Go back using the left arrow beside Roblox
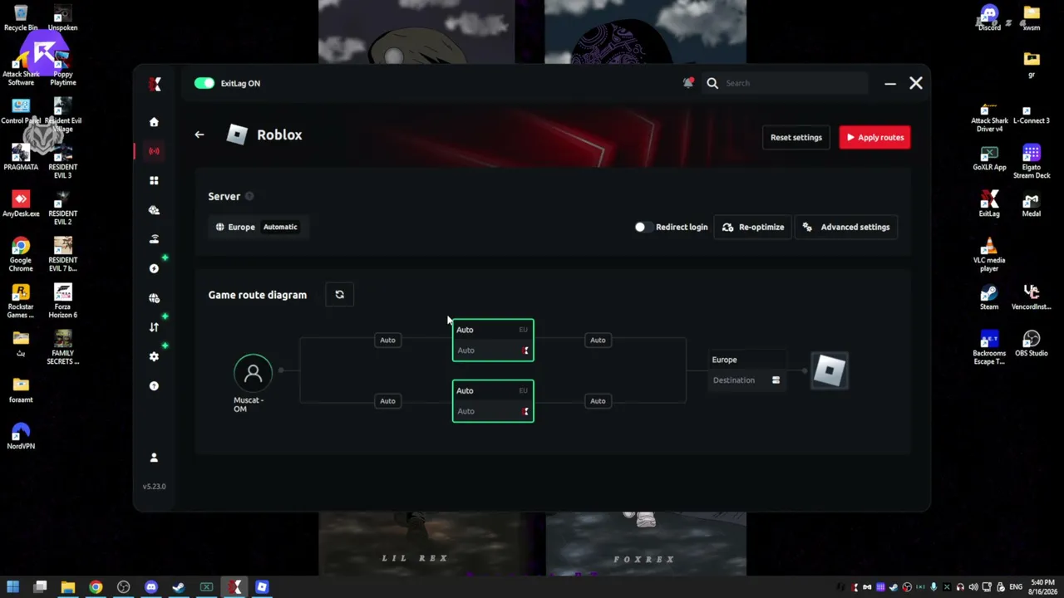Viewport: 1064px width, 598px height. pyautogui.click(x=199, y=135)
